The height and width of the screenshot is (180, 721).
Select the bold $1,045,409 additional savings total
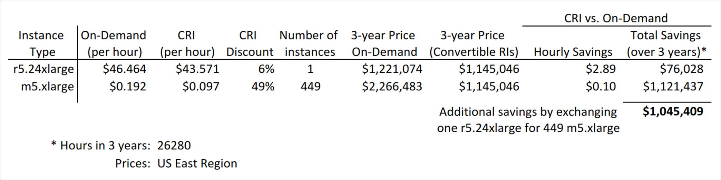click(x=673, y=111)
